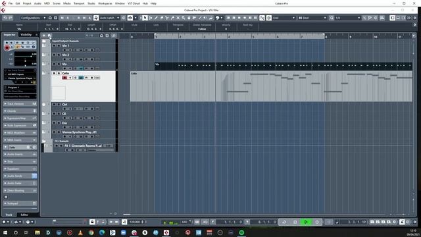Open the Configurations dropdown
This screenshot has width=421, height=237.
click(x=33, y=18)
